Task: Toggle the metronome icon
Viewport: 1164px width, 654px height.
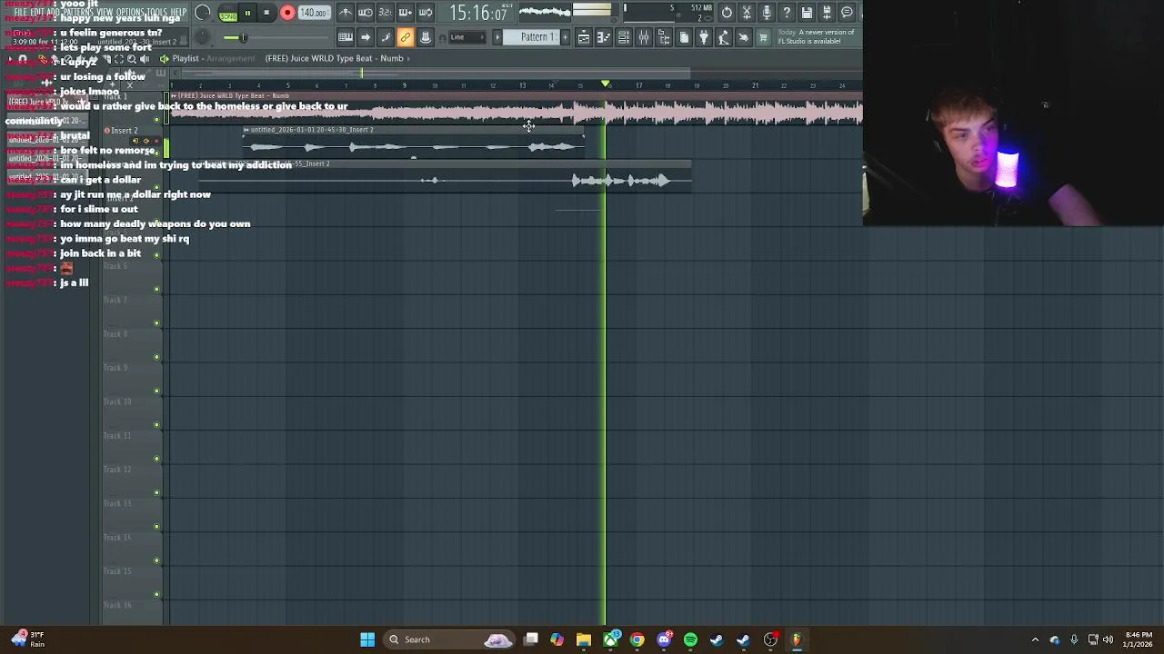Action: pyautogui.click(x=346, y=13)
